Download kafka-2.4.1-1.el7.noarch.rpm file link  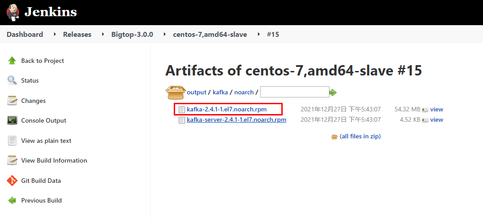(x=227, y=109)
